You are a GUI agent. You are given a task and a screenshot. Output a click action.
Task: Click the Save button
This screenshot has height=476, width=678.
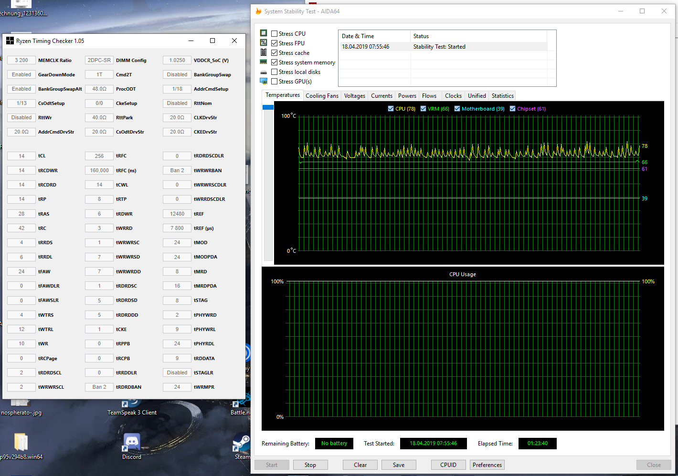pos(399,465)
